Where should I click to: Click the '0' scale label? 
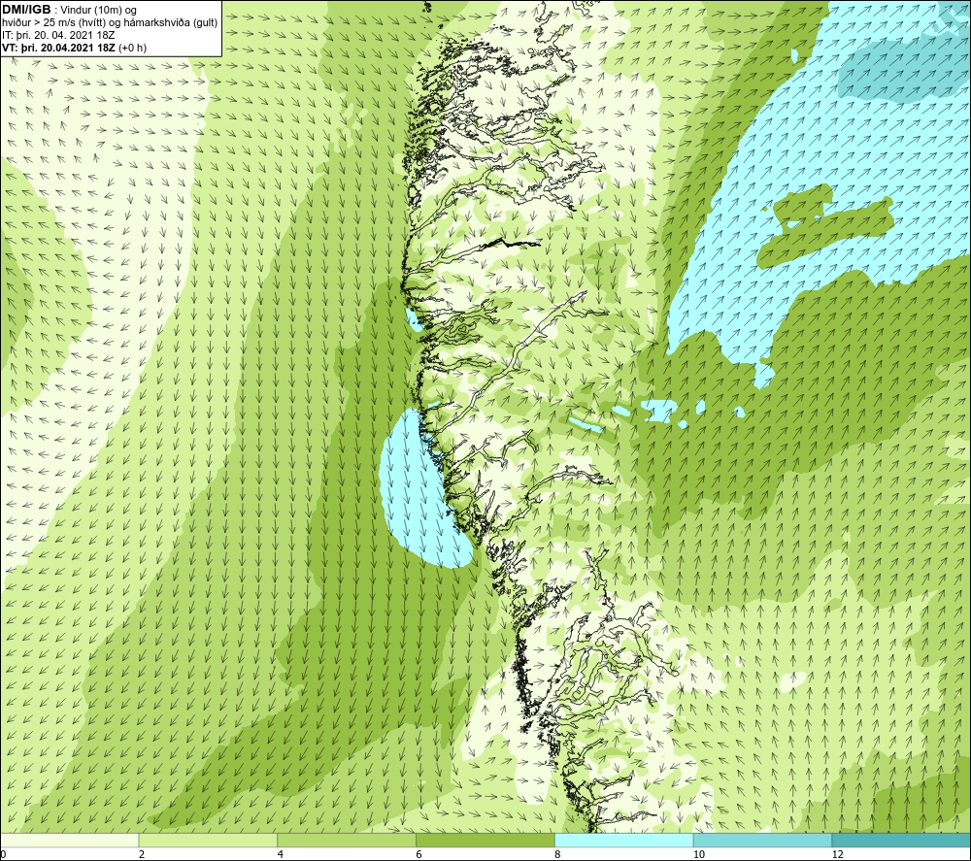3,855
